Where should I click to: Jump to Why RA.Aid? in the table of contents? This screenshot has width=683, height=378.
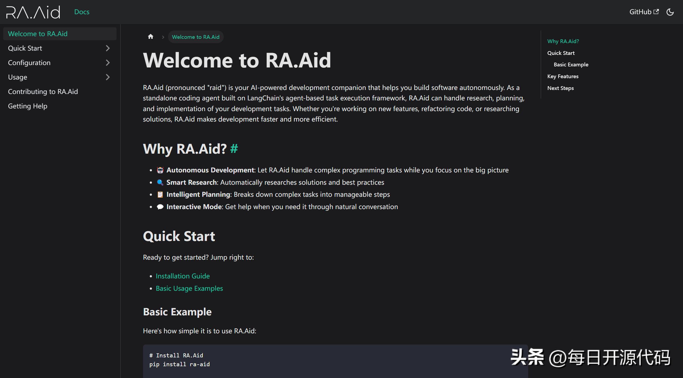point(563,41)
